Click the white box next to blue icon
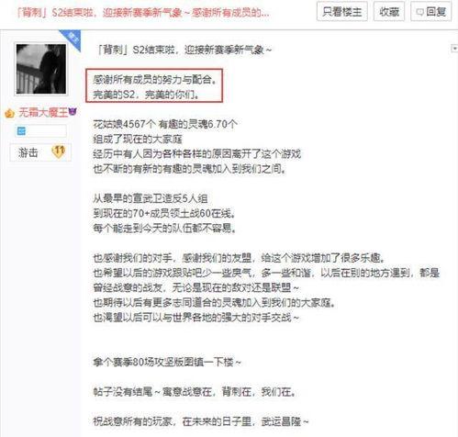 [x=46, y=131]
